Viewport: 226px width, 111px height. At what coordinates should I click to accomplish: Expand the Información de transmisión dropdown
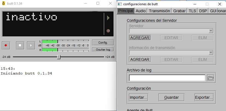point(211,53)
